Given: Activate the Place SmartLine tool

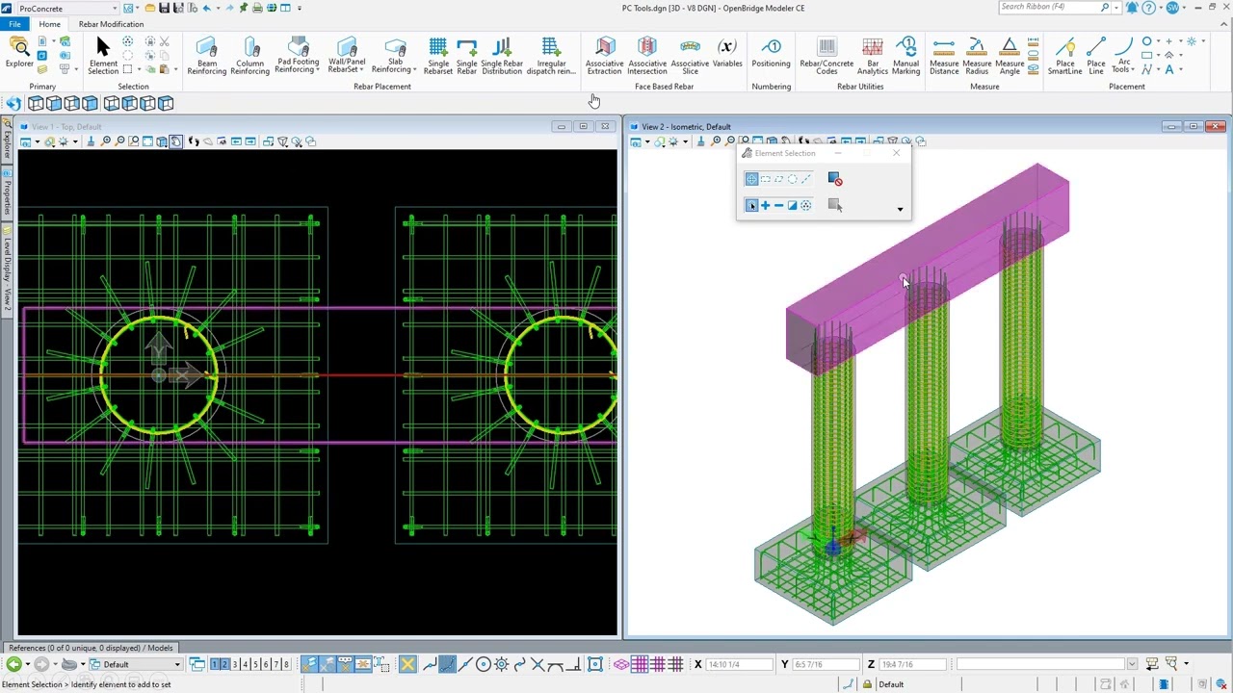Looking at the screenshot, I should pyautogui.click(x=1065, y=56).
